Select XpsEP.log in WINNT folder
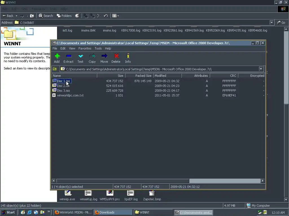This screenshot has width=289, height=216. coord(131,196)
